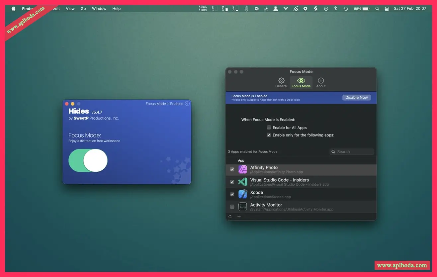Viewport: 437px width, 277px height.
Task: Click the network speed KB/s menu bar item
Action: pos(203,9)
